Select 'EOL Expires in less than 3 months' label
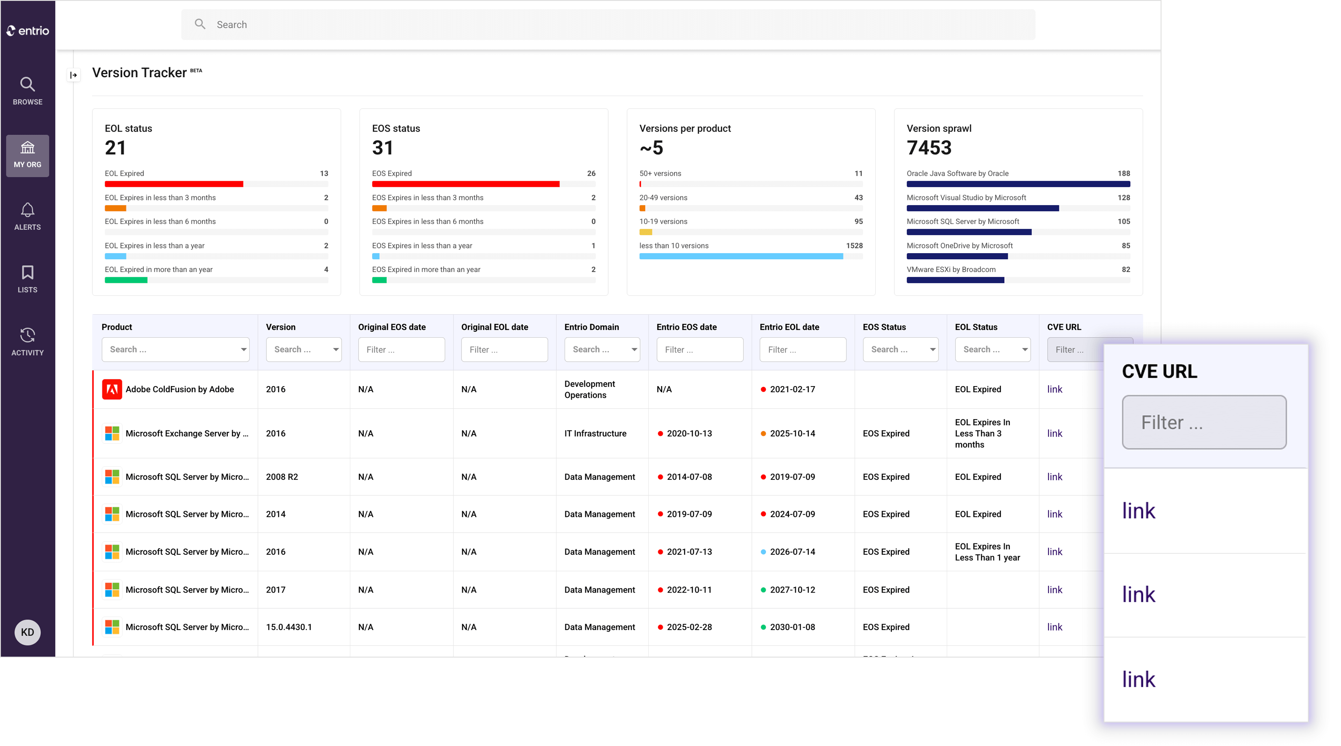1341x746 pixels. pyautogui.click(x=160, y=197)
